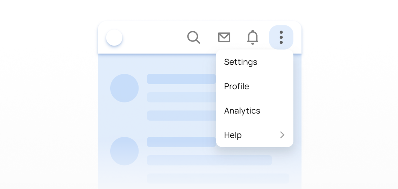This screenshot has width=398, height=189.
Task: Open search with the magnifying glass icon
Action: pos(194,37)
